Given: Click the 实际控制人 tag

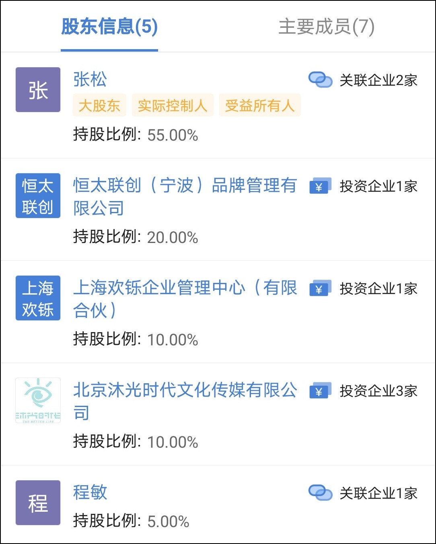Looking at the screenshot, I should point(173,106).
